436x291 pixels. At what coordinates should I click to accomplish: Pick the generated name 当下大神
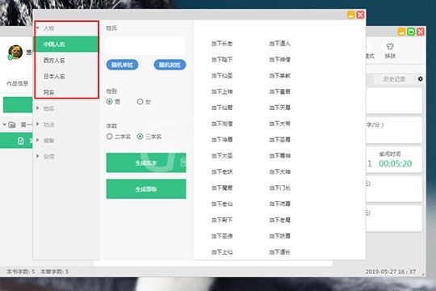coord(279,172)
